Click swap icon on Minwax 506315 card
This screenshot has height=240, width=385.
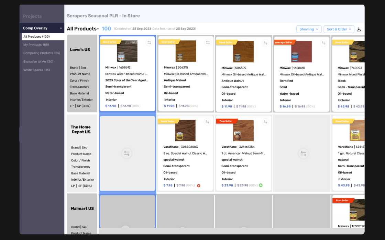pos(208,43)
